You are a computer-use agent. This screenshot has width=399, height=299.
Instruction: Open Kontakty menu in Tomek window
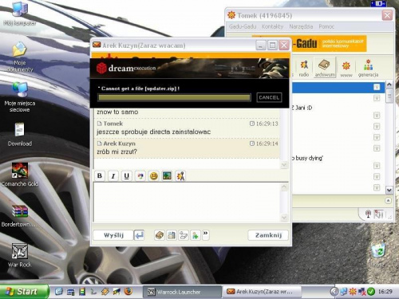point(272,26)
